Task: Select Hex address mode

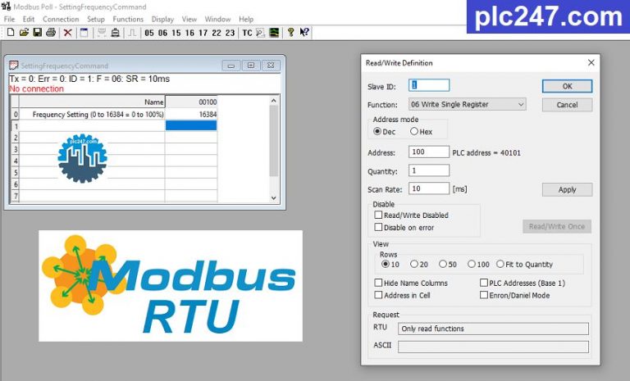Action: [x=414, y=131]
